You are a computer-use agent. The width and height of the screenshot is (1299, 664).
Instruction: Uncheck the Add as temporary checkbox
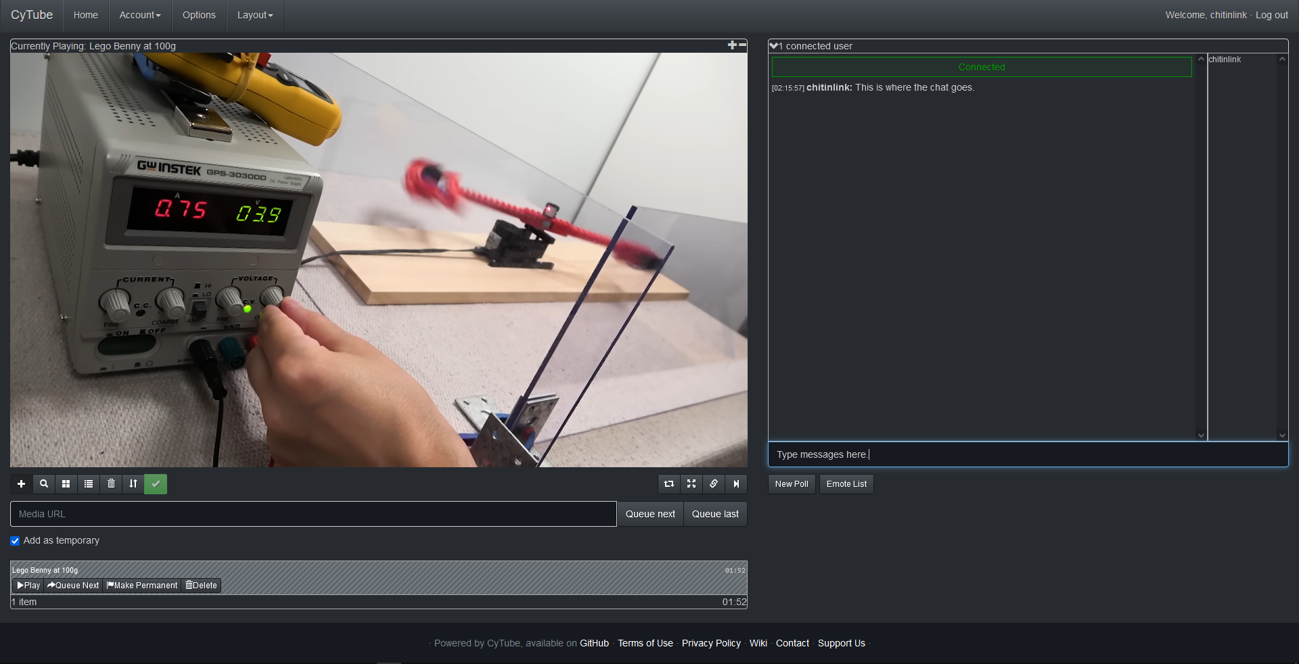tap(15, 541)
